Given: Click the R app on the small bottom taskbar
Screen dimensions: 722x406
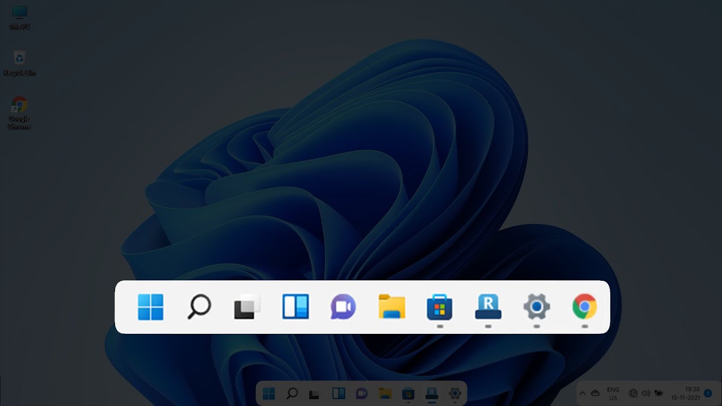Looking at the screenshot, I should (432, 393).
